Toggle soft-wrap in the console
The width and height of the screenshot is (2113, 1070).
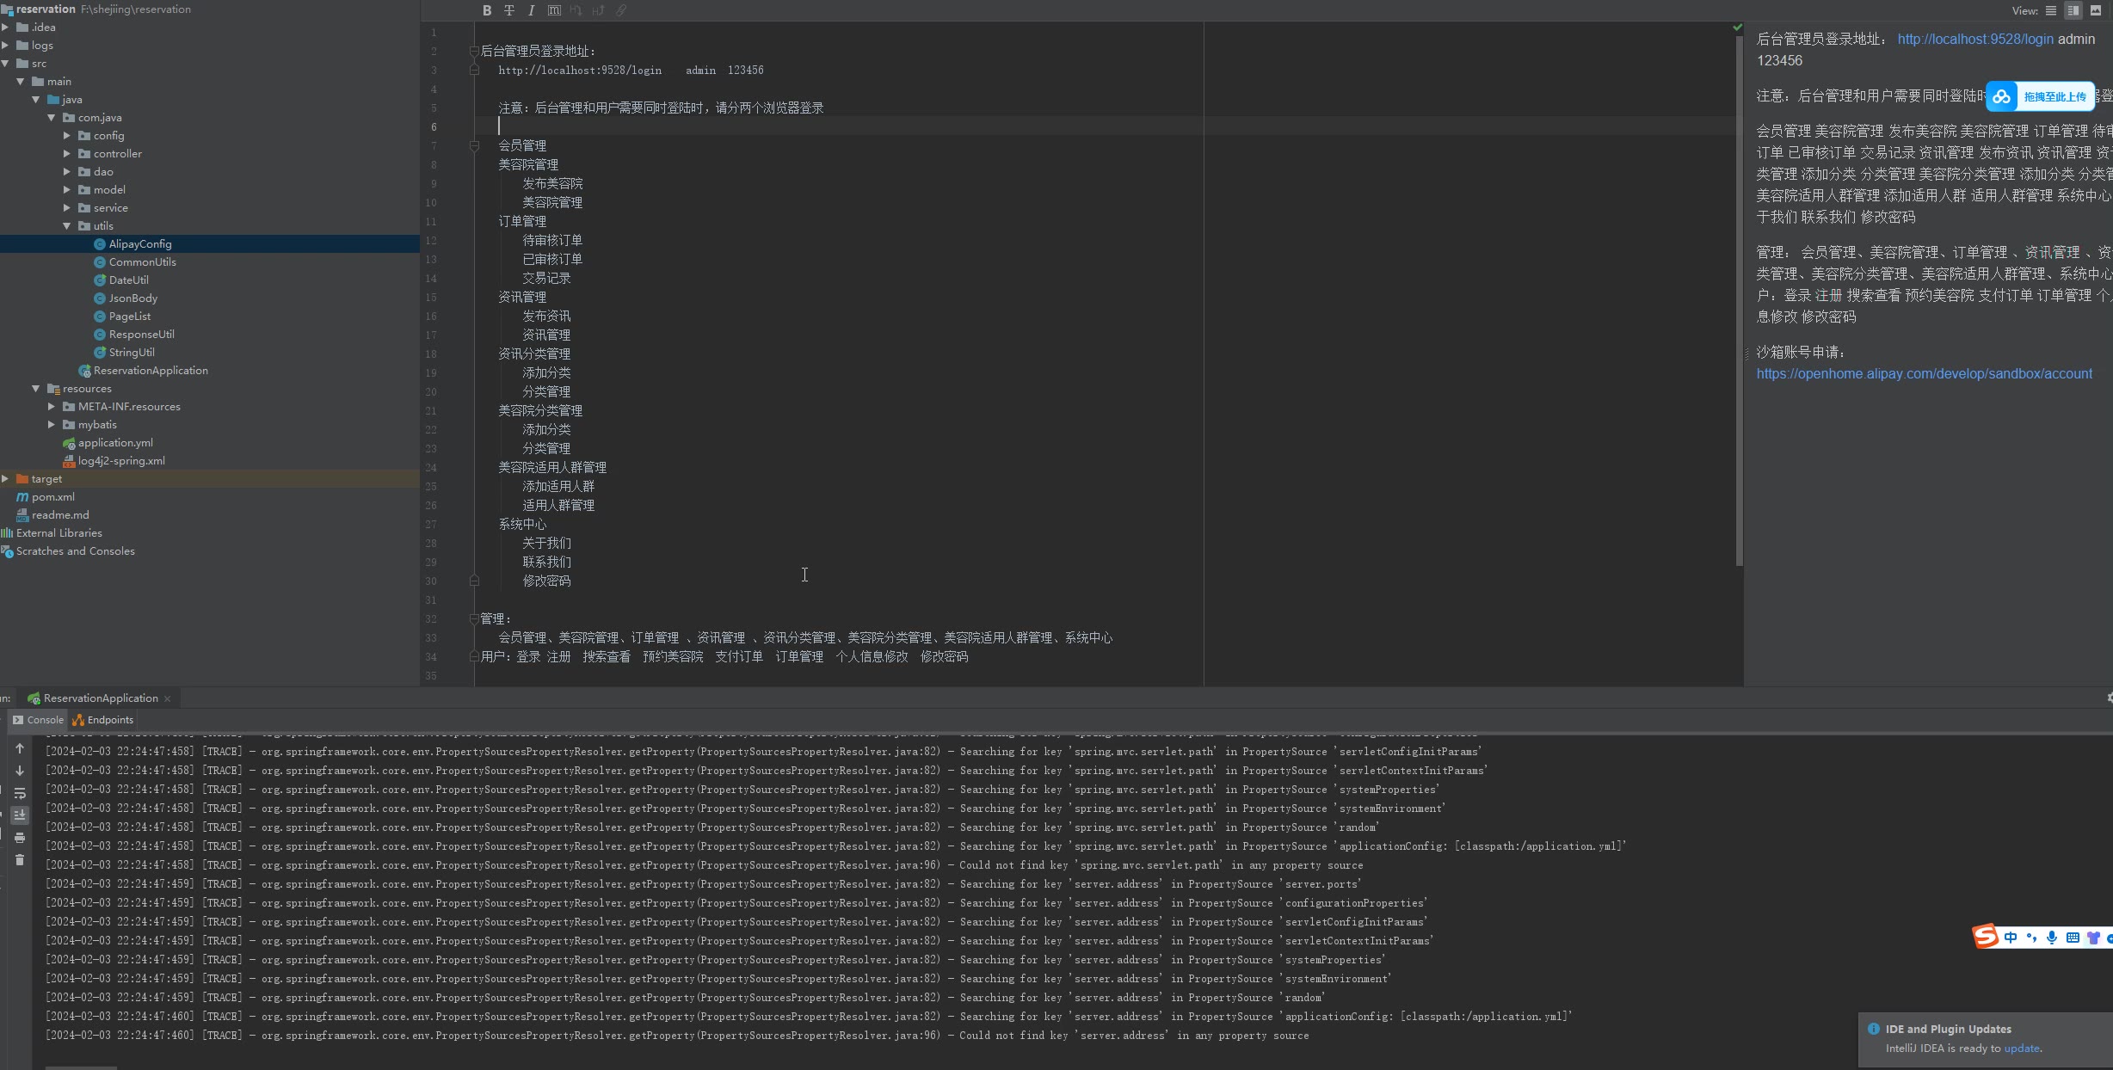tap(20, 793)
